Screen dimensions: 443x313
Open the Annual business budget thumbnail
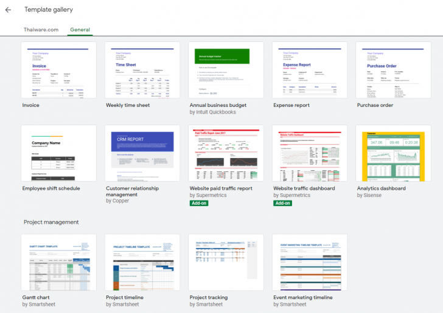(x=226, y=70)
